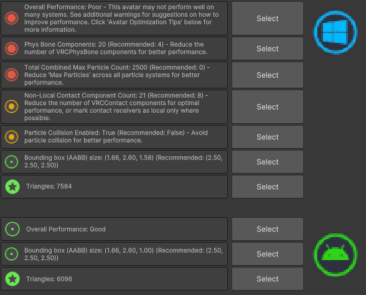Click the green circle by Overall Performance: Good
This screenshot has width=366, height=295.
coord(12,229)
